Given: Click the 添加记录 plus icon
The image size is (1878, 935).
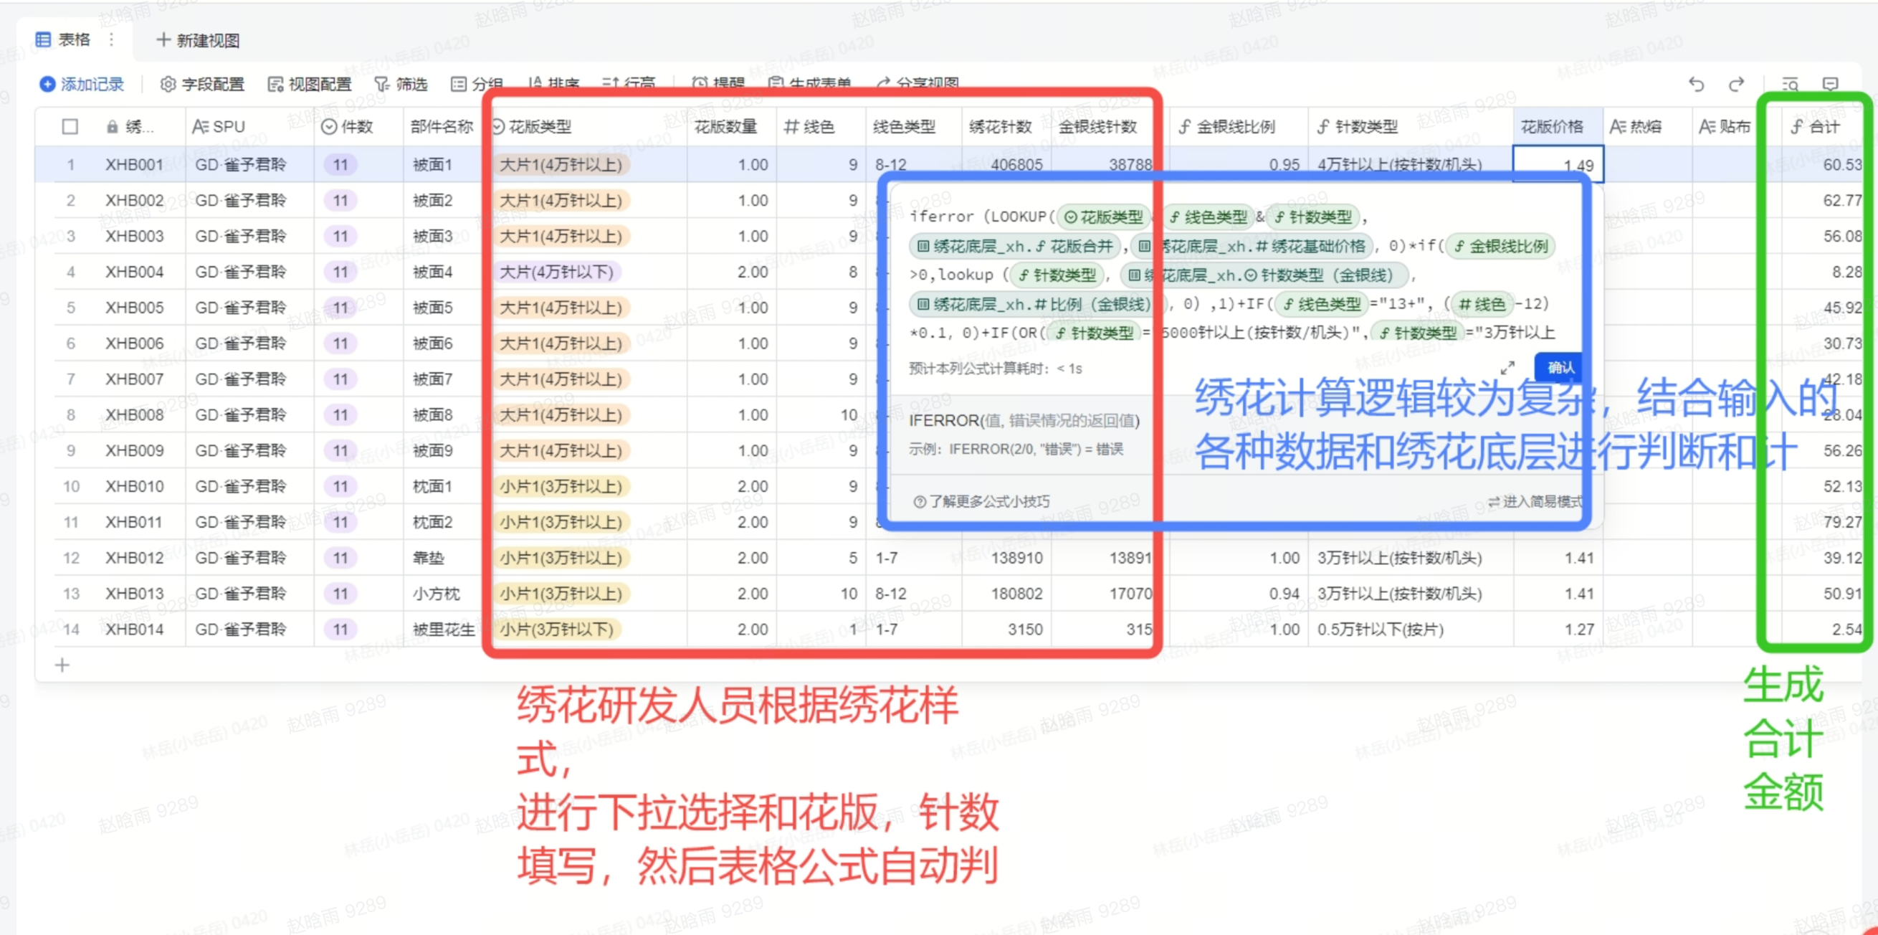Looking at the screenshot, I should [x=47, y=85].
